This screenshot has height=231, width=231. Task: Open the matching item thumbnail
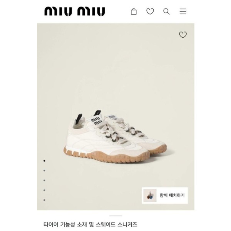(150, 196)
